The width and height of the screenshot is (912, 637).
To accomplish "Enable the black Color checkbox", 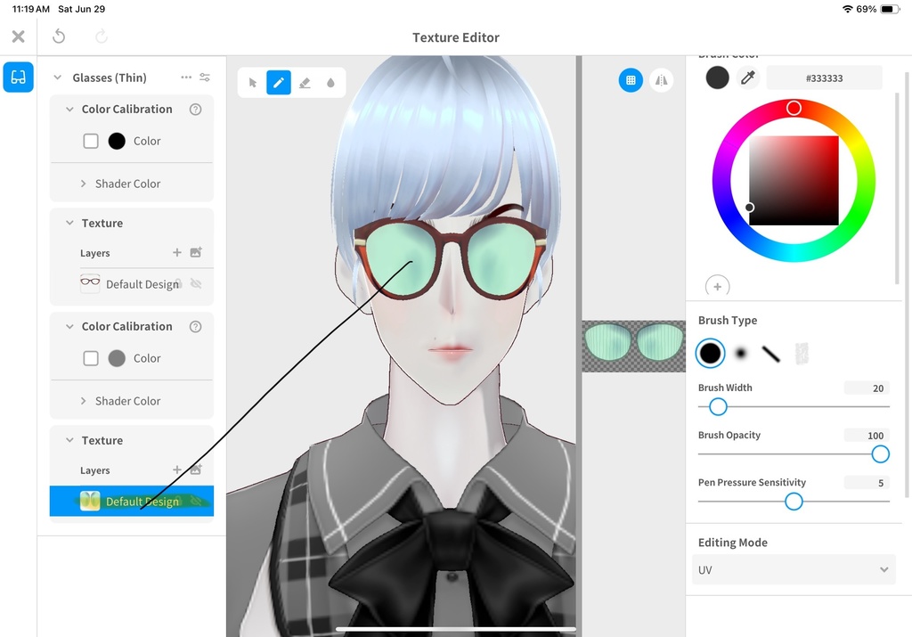I will [x=91, y=141].
